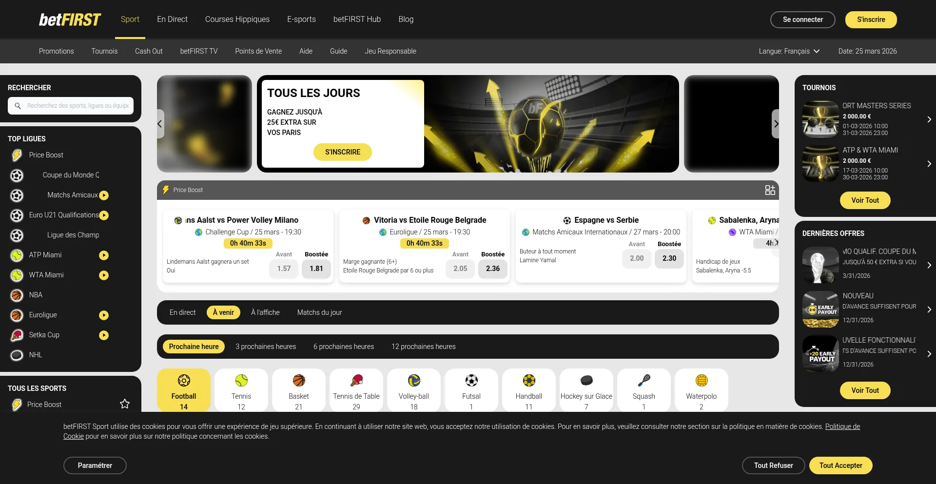The width and height of the screenshot is (936, 484).
Task: Select the Waterpolo sport tile
Action: [x=702, y=390]
